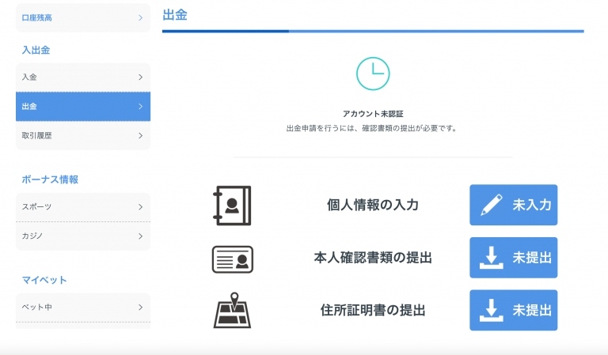Image resolution: width=608 pixels, height=355 pixels.
Task: Click the ボーナス情報 section heading
Action: click(50, 179)
